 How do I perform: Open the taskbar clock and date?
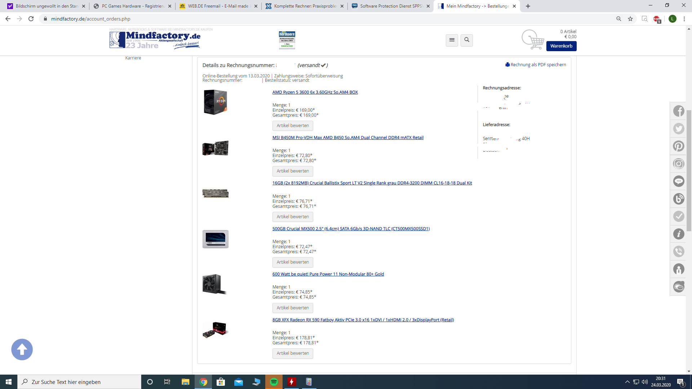[661, 382]
